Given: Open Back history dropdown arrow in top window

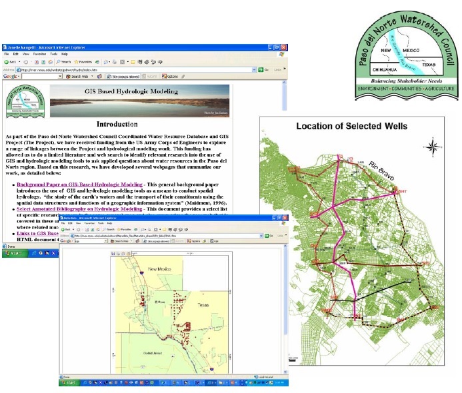Looking at the screenshot, I should [19, 62].
